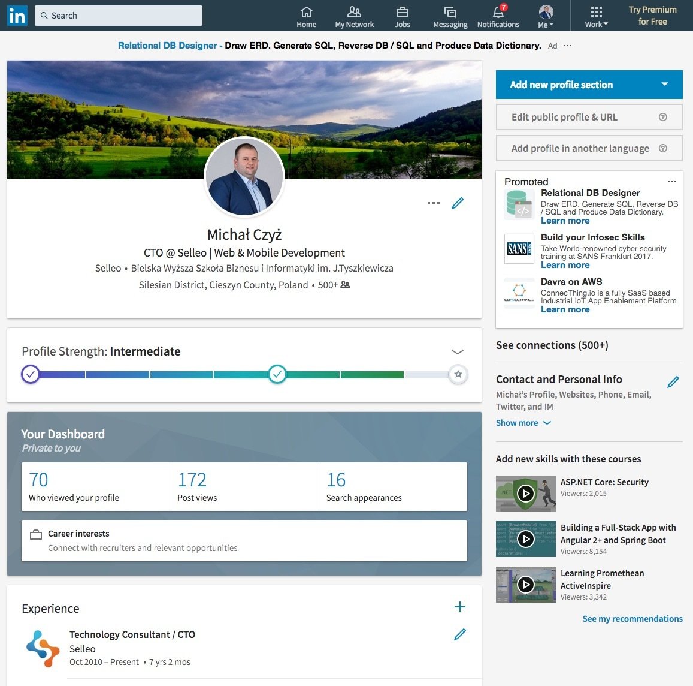Click Try Premium for Free
This screenshot has height=686, width=693.
652,16
